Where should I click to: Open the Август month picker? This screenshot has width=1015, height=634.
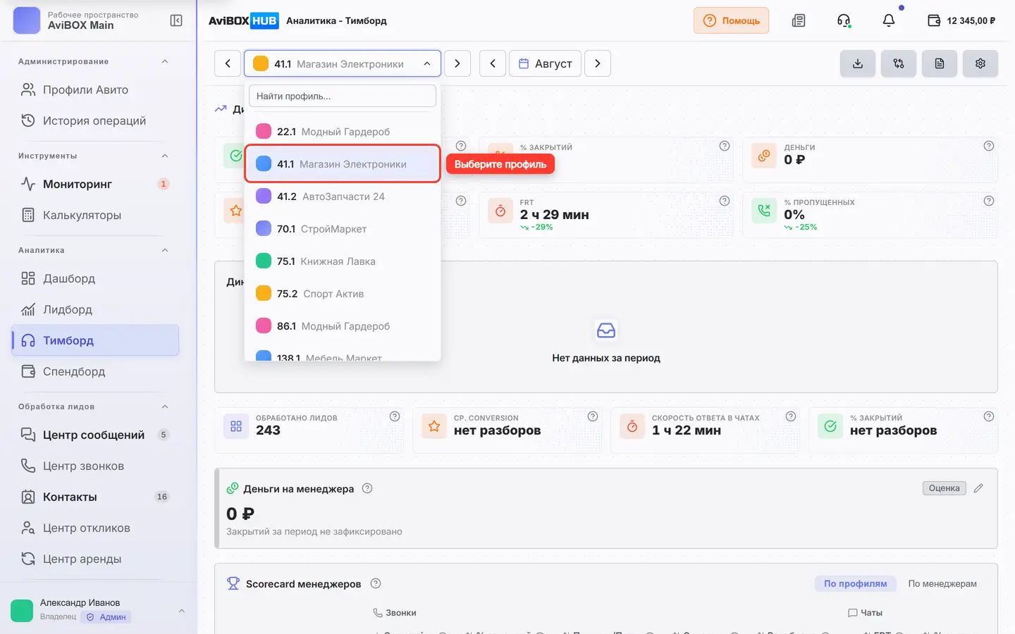[546, 63]
